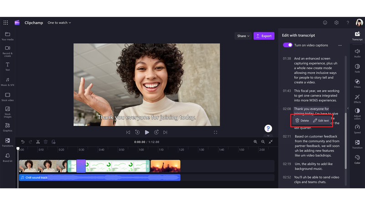Open the Effects properties tab

[357, 98]
